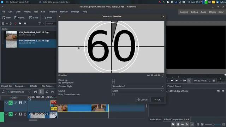Toggle the Count up checkbox
The image size is (226, 127).
(x=113, y=80)
